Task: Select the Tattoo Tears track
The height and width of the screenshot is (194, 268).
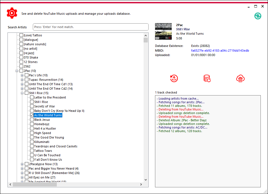Action: (43, 150)
